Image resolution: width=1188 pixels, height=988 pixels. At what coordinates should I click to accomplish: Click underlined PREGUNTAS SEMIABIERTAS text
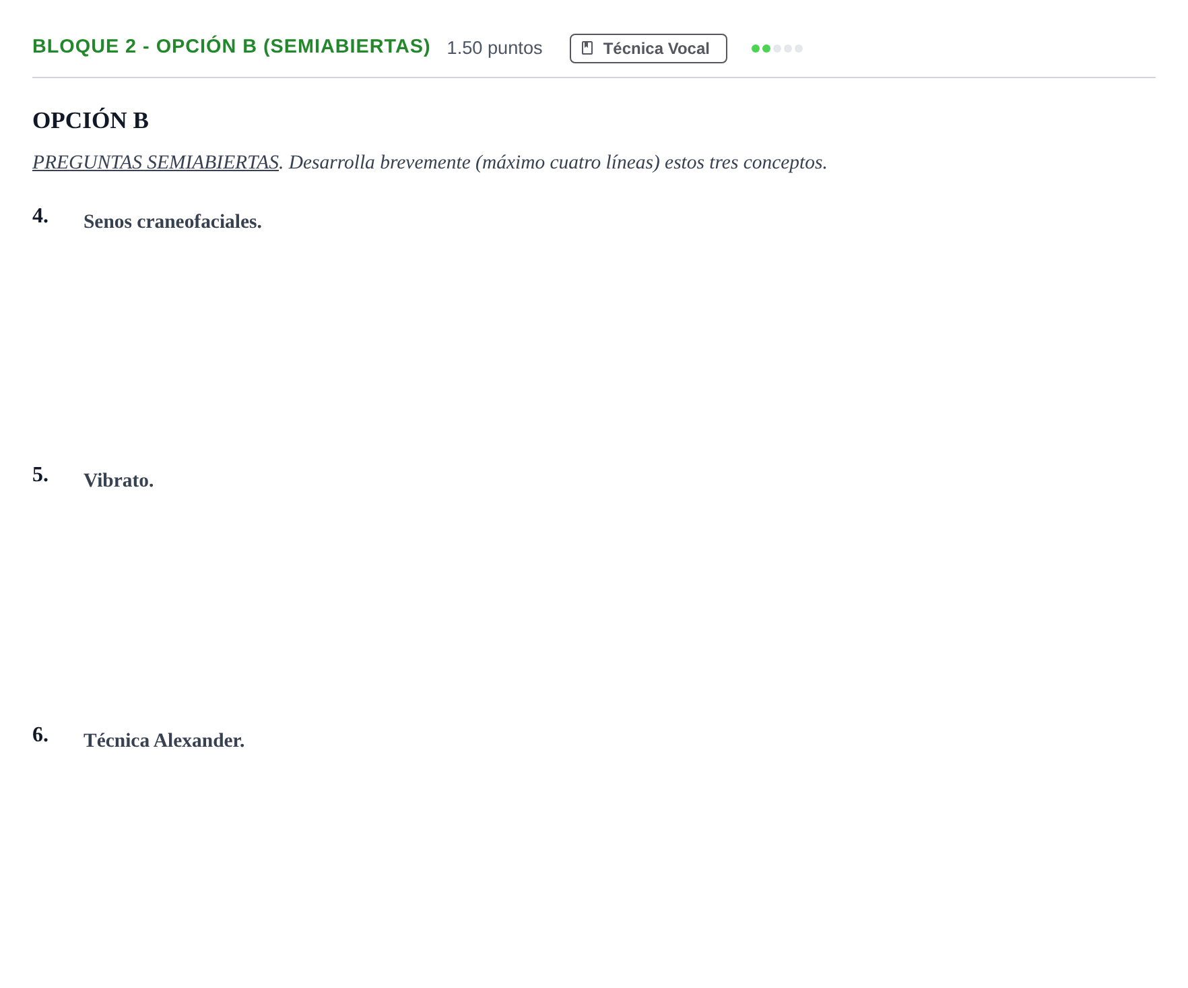(x=156, y=162)
